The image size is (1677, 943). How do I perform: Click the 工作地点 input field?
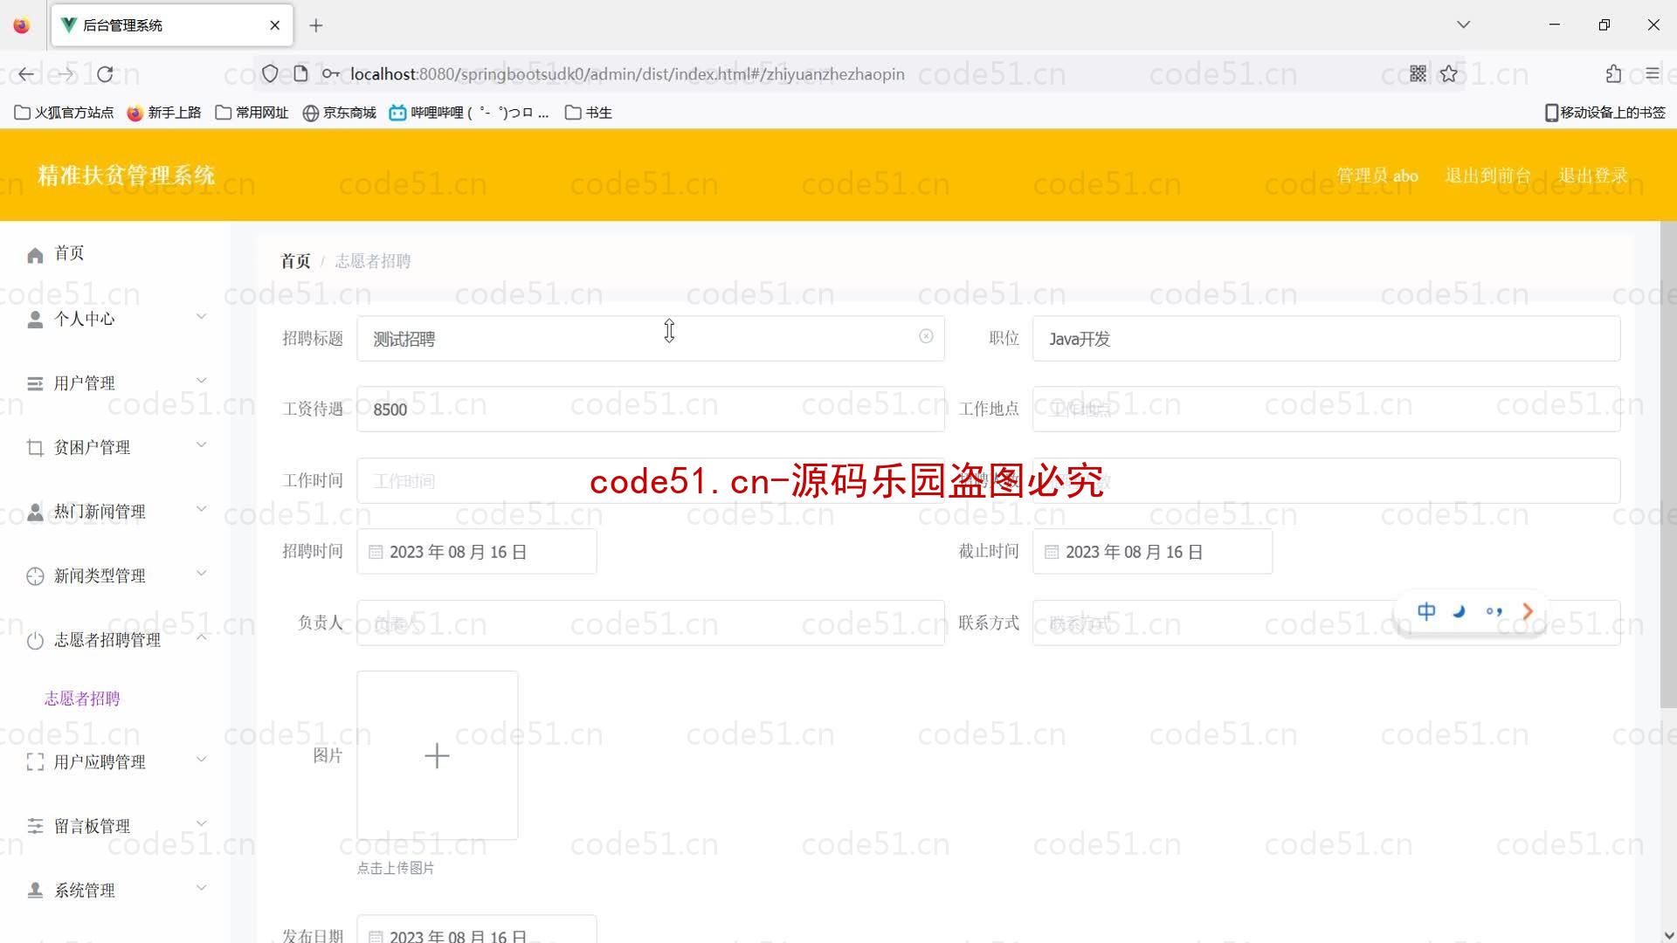1326,410
